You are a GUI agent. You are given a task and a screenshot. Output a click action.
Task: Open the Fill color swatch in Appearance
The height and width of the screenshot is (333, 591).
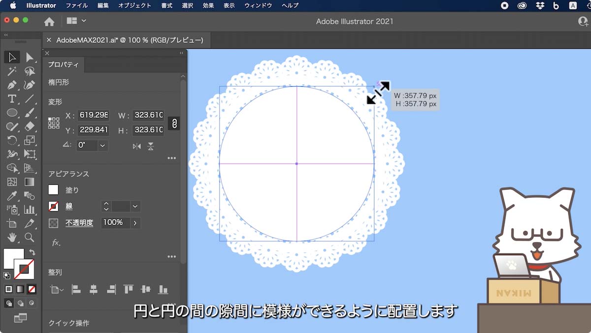click(x=53, y=190)
